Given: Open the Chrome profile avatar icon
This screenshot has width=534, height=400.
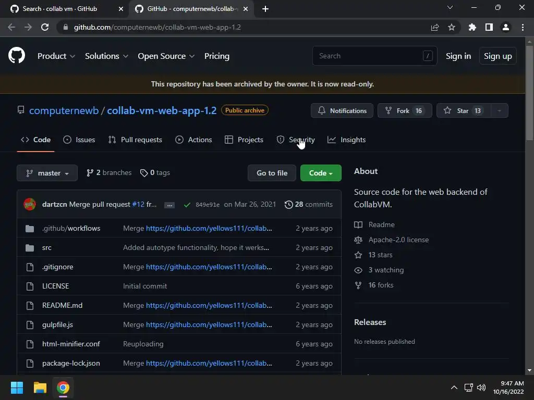Looking at the screenshot, I should coord(506,27).
